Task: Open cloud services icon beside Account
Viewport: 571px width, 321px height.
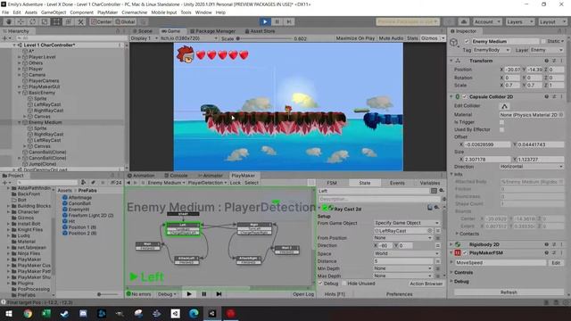Action: [x=464, y=21]
